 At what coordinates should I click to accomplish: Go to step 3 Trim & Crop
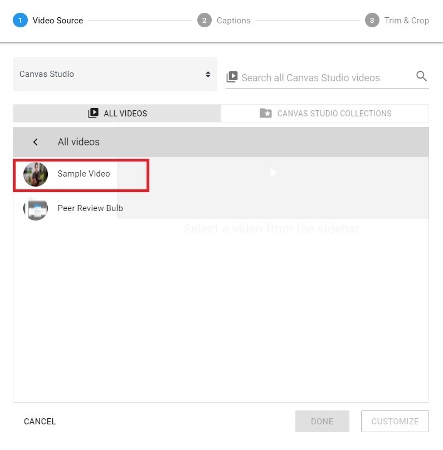tap(397, 21)
